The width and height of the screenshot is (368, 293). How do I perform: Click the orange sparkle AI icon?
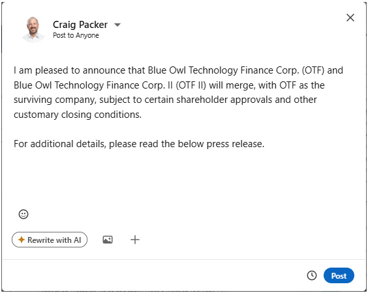coord(22,240)
